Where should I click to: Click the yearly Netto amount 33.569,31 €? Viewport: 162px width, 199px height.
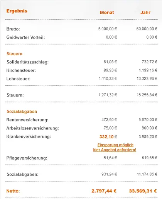pyautogui.click(x=143, y=191)
